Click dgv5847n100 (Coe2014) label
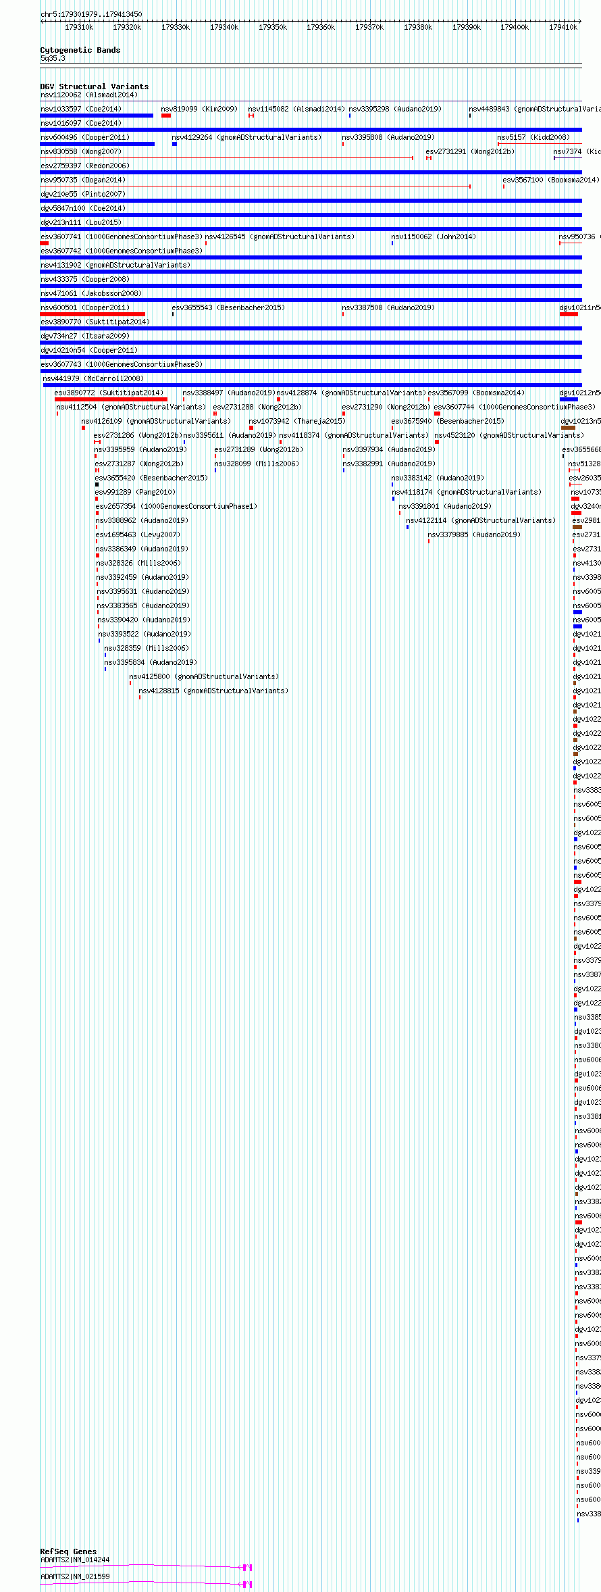601x1592 pixels. click(x=83, y=209)
